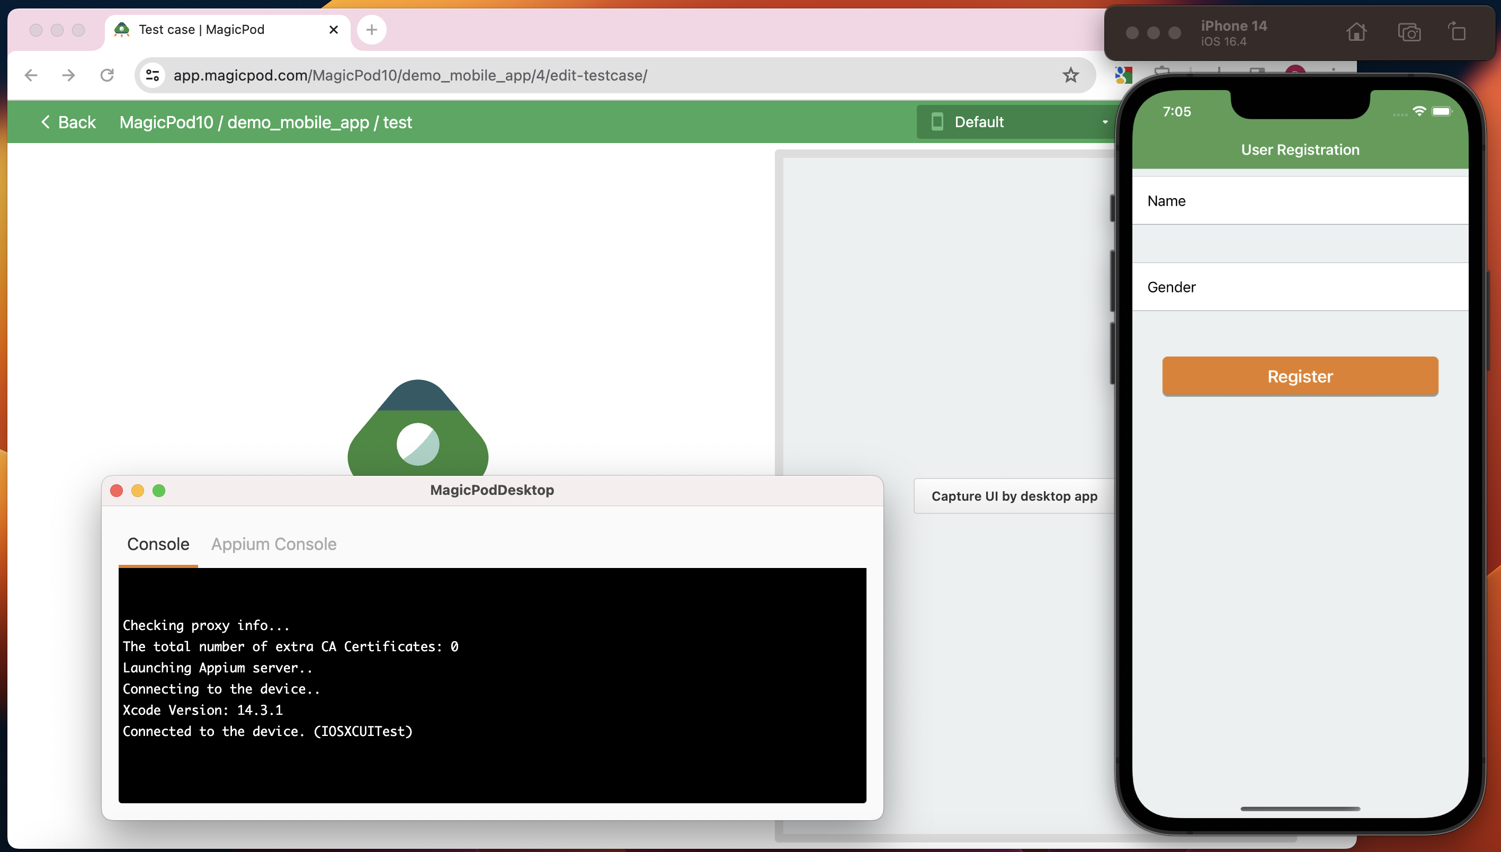Screen dimensions: 1501x852
Task: Click the phone icon in Default dropdown
Action: 937,122
